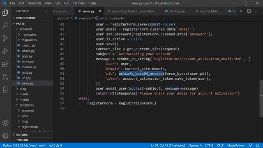Open the Accounts icon in activity bar

(x=5, y=123)
